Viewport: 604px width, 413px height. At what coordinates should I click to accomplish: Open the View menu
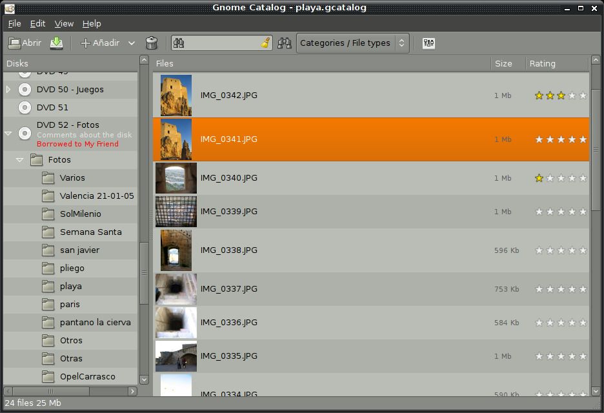64,23
